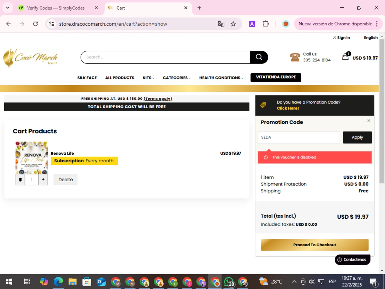
Task: Click the 305-224-8104 phone number
Action: pyautogui.click(x=317, y=60)
